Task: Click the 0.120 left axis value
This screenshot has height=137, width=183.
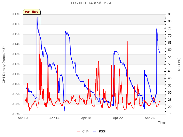Action: coord(16,64)
